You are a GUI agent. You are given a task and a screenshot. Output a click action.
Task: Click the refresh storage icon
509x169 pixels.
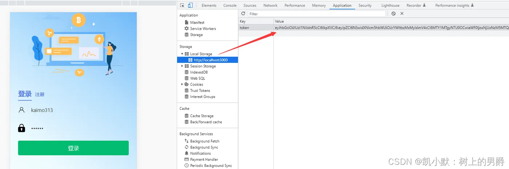point(243,14)
